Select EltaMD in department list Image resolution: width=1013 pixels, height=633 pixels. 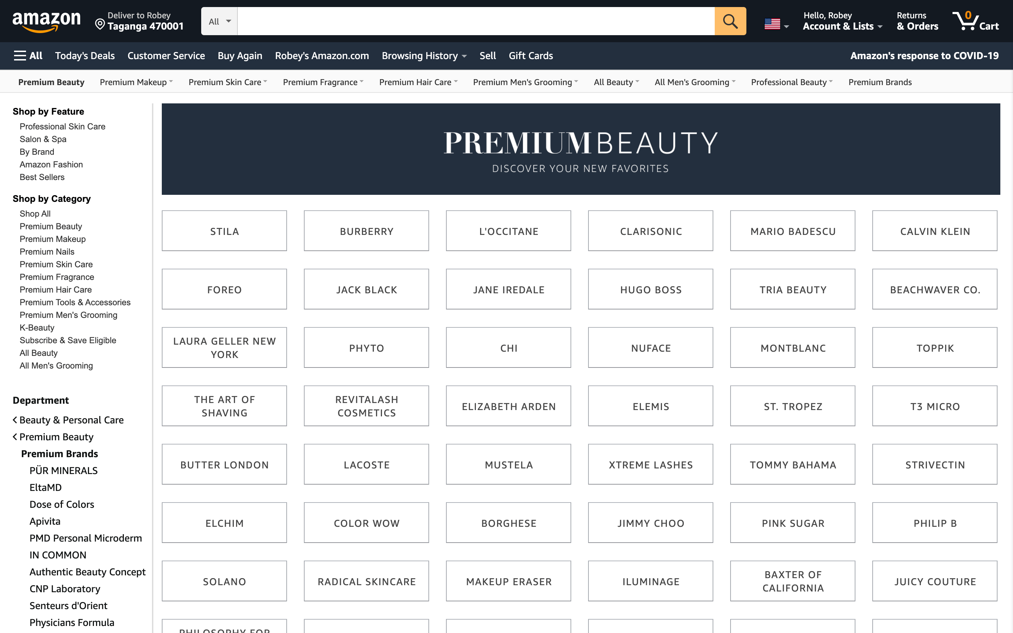pyautogui.click(x=45, y=487)
